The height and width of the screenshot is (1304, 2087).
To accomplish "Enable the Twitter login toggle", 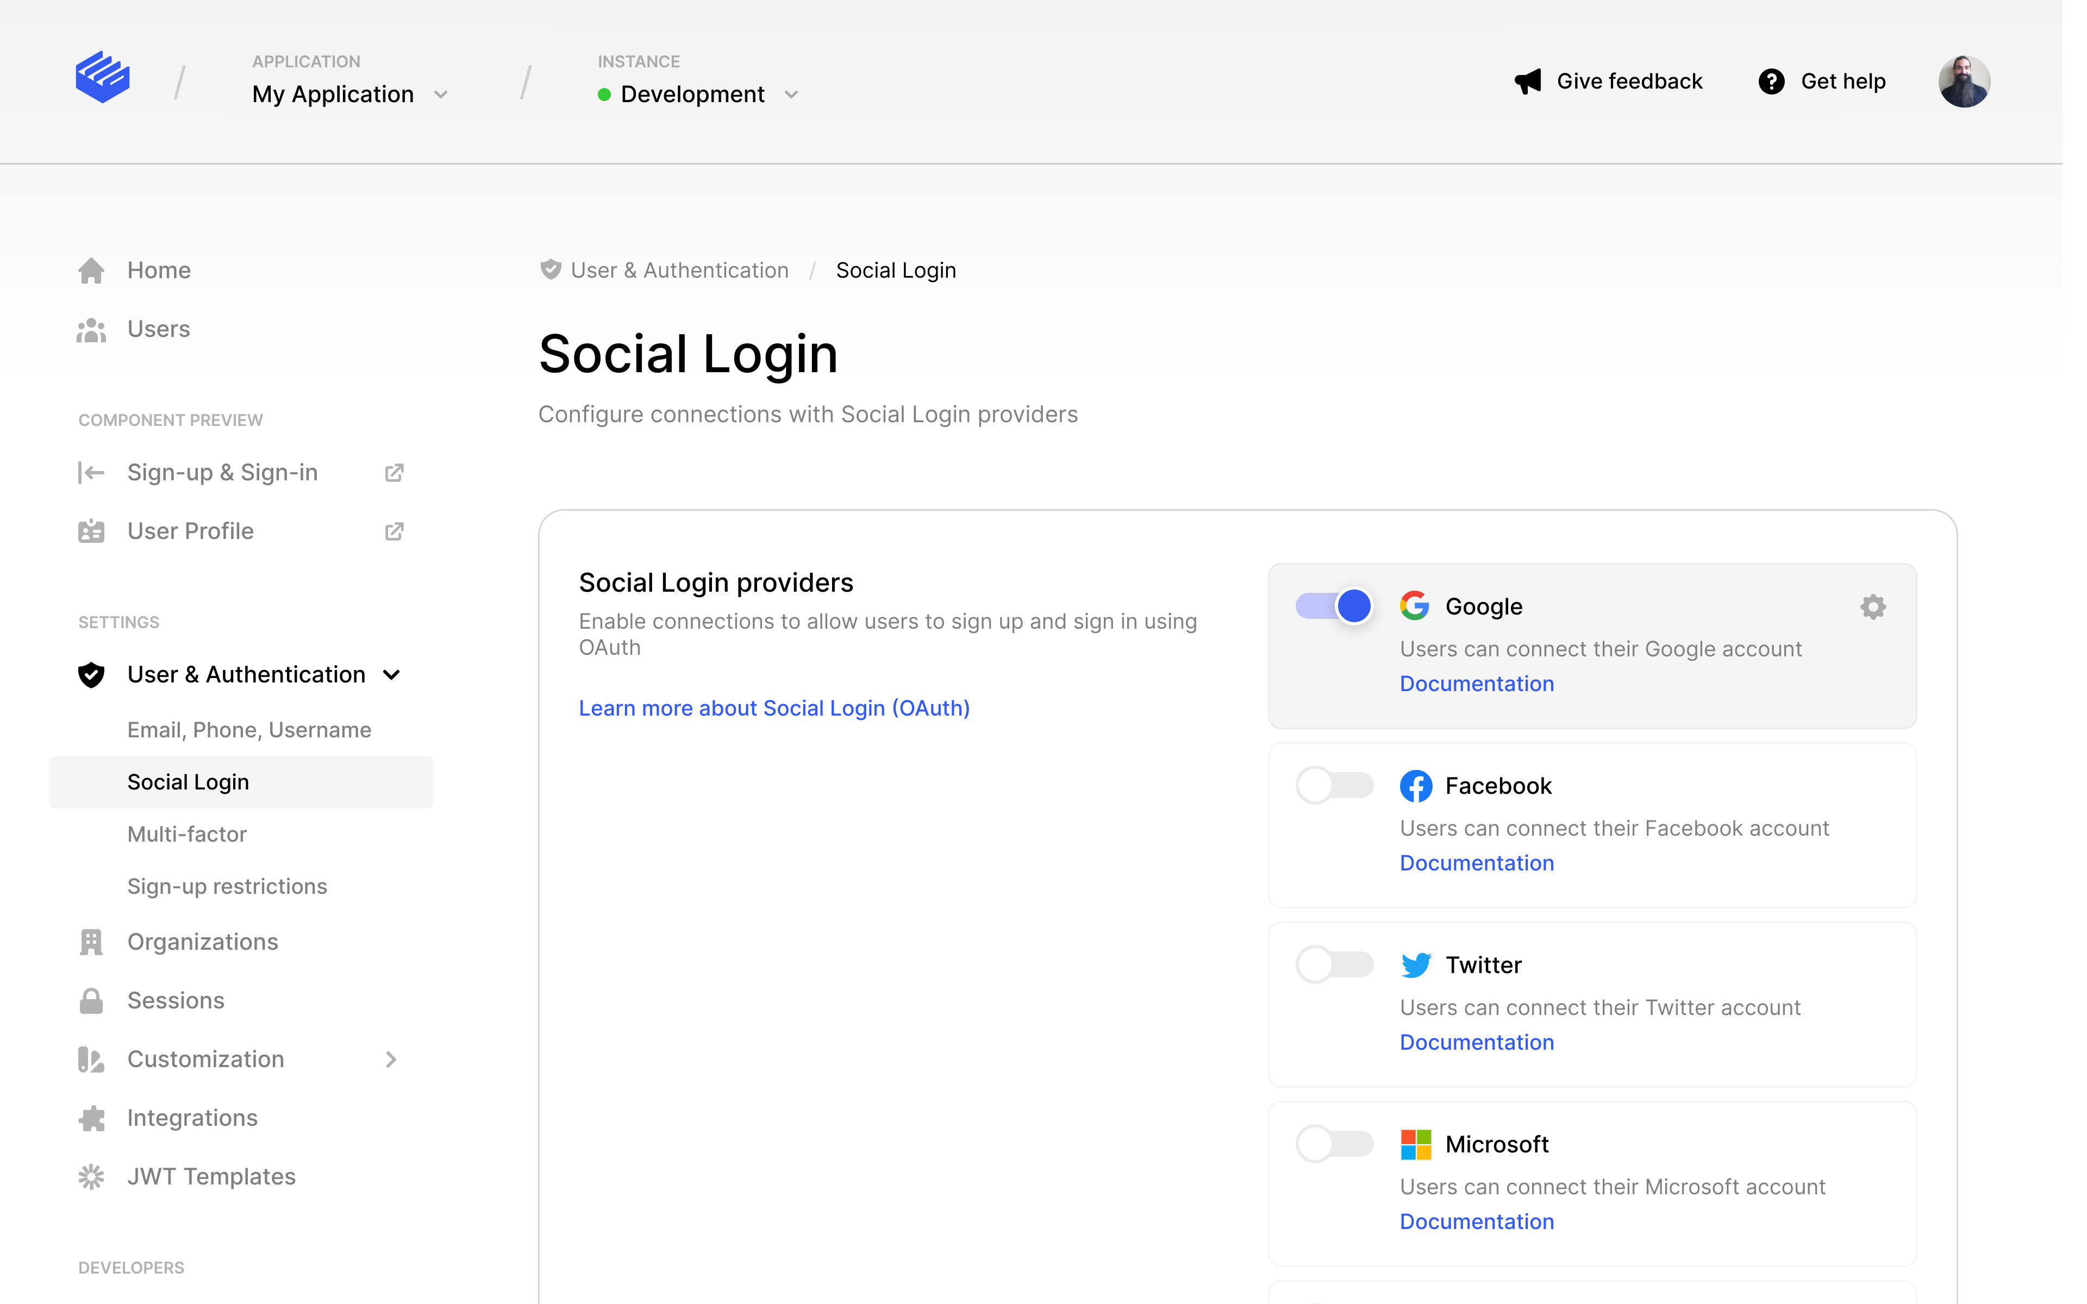I will (1334, 965).
